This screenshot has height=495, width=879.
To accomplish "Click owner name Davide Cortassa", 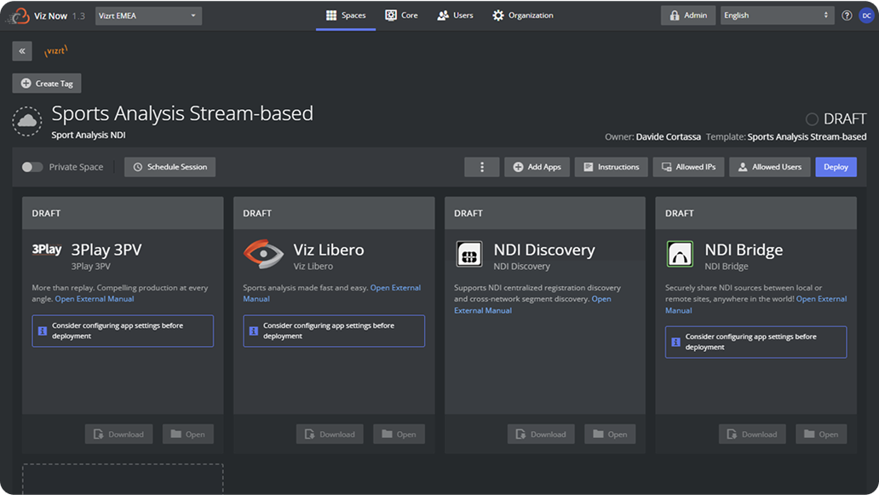I will tap(669, 137).
